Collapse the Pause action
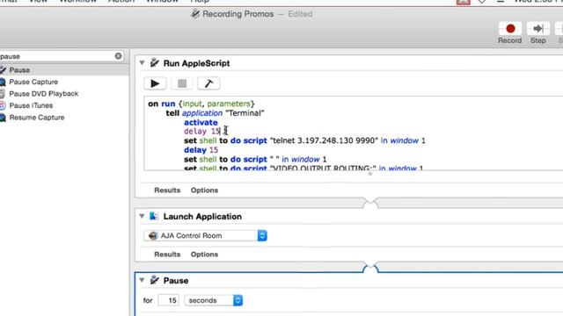The image size is (563, 316). (x=142, y=280)
